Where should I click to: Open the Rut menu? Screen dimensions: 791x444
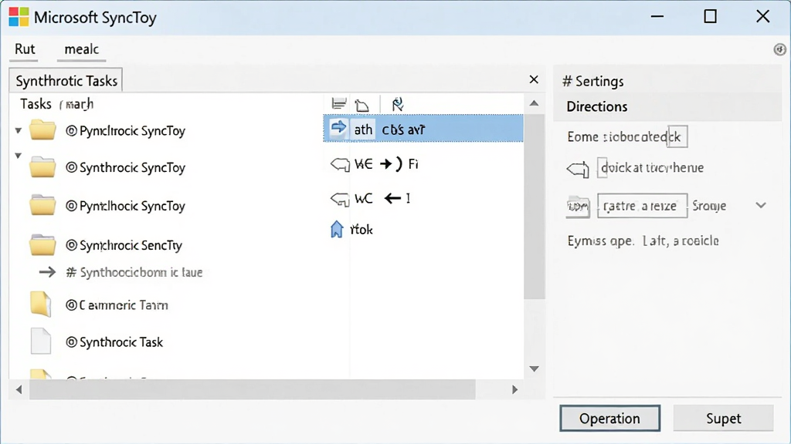point(25,49)
